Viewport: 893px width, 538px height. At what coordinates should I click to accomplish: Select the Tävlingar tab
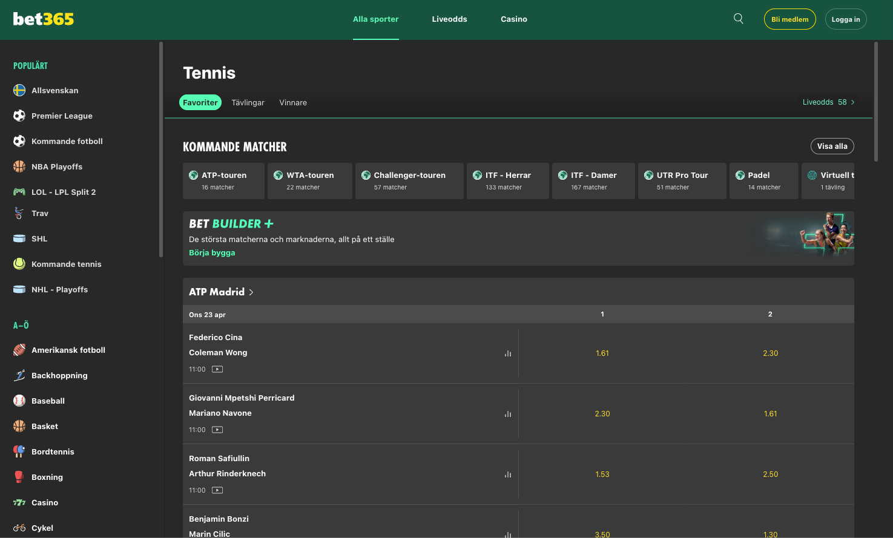[248, 103]
